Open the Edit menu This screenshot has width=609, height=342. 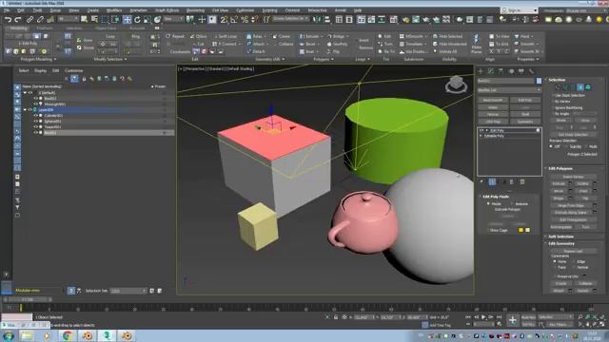[21, 10]
